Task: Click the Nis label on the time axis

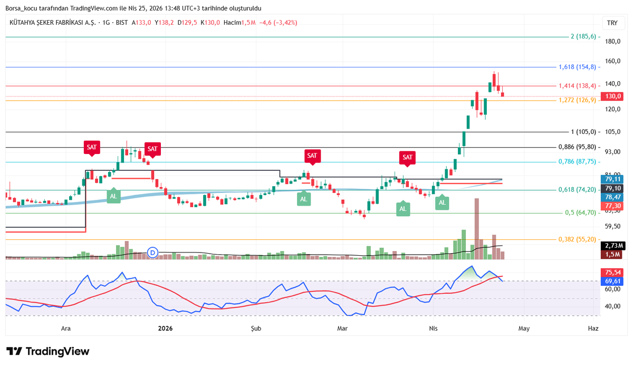Action: point(434,328)
